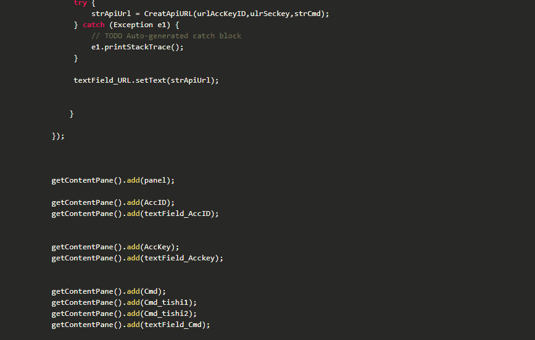
Task: Click the 'catch (Exception e1) {' line
Action: pyautogui.click(x=126, y=25)
